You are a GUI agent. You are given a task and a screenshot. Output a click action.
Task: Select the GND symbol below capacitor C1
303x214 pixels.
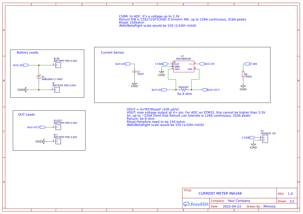click(134, 84)
